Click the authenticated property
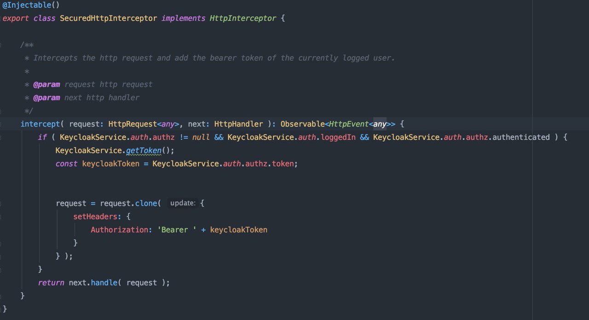 coord(521,137)
